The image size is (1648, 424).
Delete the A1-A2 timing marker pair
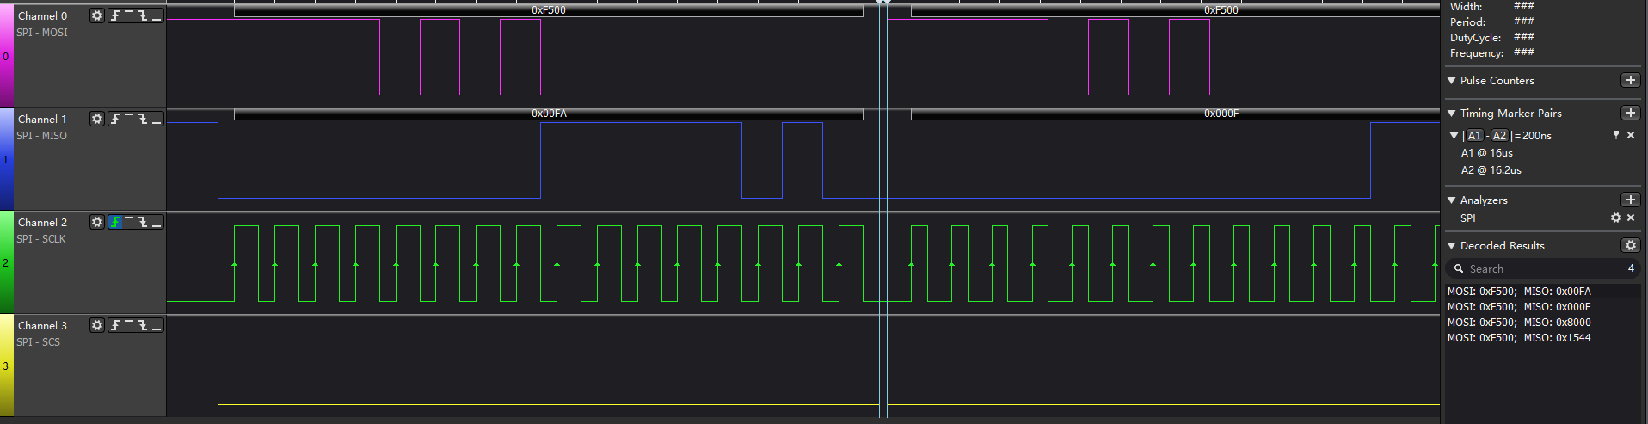click(x=1631, y=135)
